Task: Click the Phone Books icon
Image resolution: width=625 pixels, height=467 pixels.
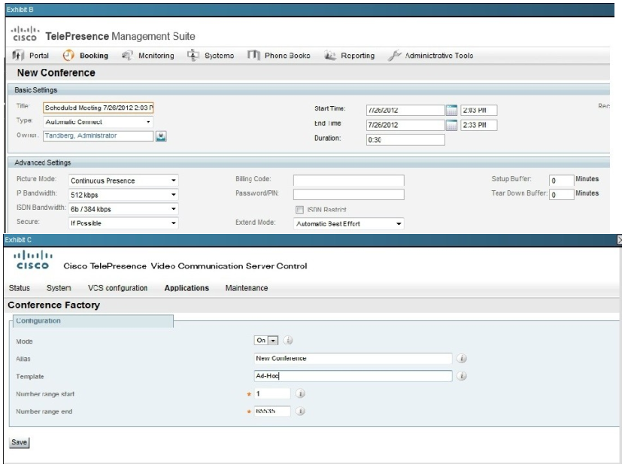Action: coord(253,56)
